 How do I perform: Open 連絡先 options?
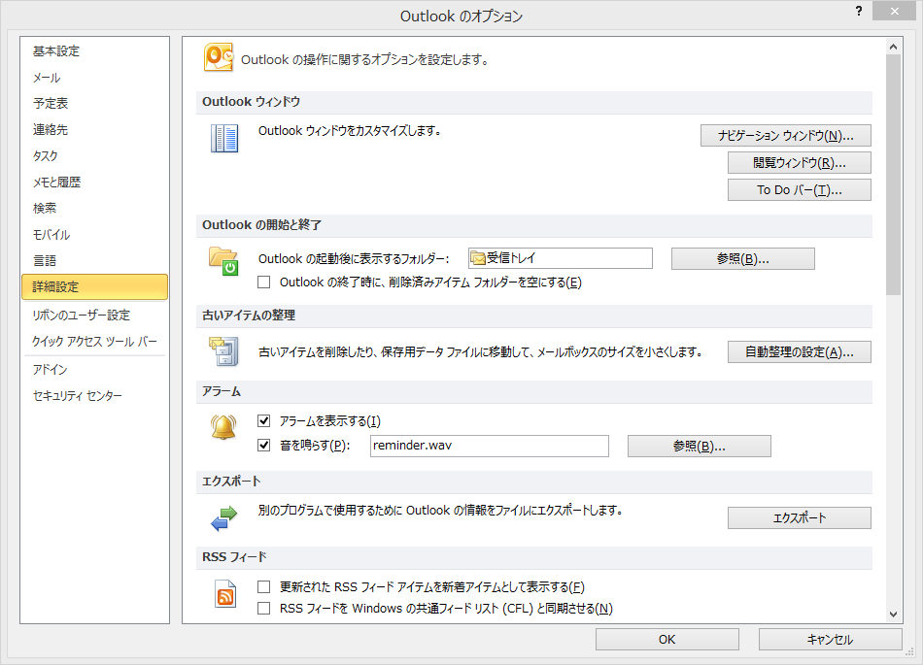point(94,129)
